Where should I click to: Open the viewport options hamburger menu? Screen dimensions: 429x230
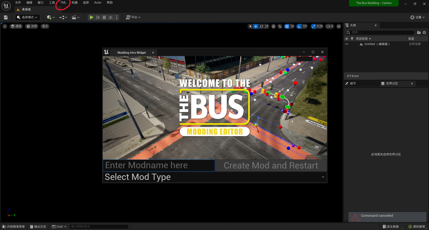point(5,26)
